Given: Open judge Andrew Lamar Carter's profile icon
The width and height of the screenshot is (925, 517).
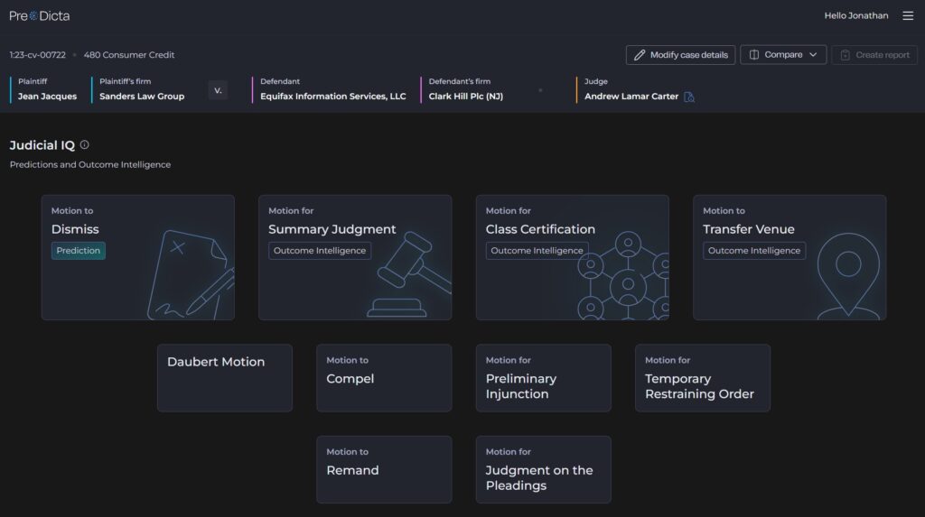Looking at the screenshot, I should (x=689, y=97).
